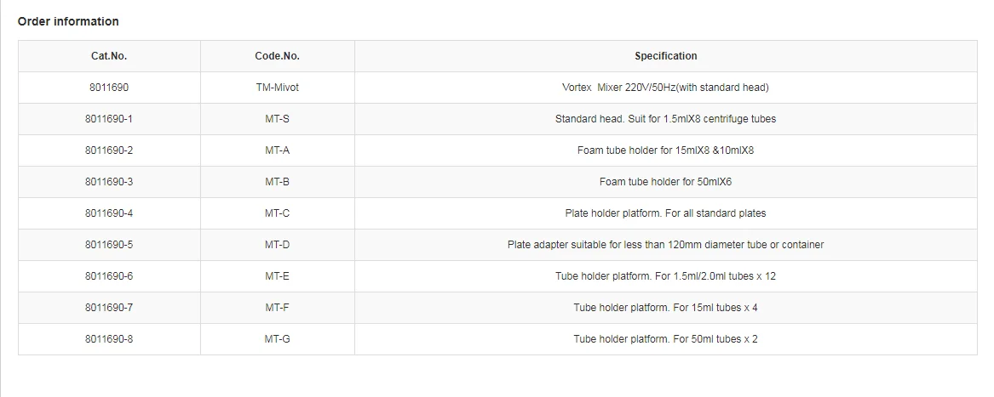This screenshot has height=397, width=994.
Task: Select the Specification column header
Action: pyautogui.click(x=665, y=56)
